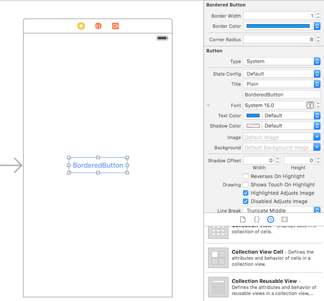
Task: Open the State Config dropdown
Action: pos(282,74)
